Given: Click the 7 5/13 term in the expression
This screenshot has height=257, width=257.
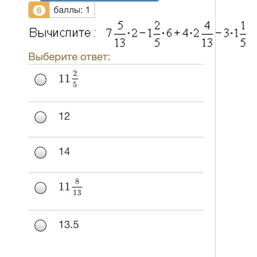Looking at the screenshot, I should pos(116,33).
